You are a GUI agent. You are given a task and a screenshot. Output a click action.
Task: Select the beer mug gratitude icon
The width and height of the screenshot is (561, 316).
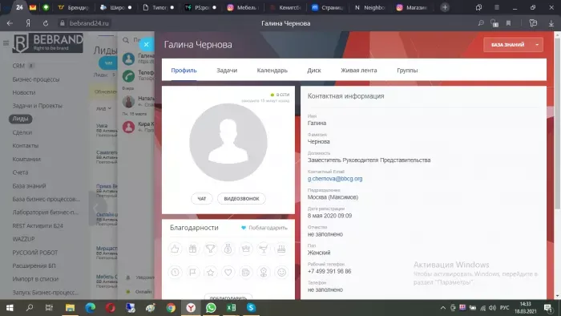click(246, 273)
